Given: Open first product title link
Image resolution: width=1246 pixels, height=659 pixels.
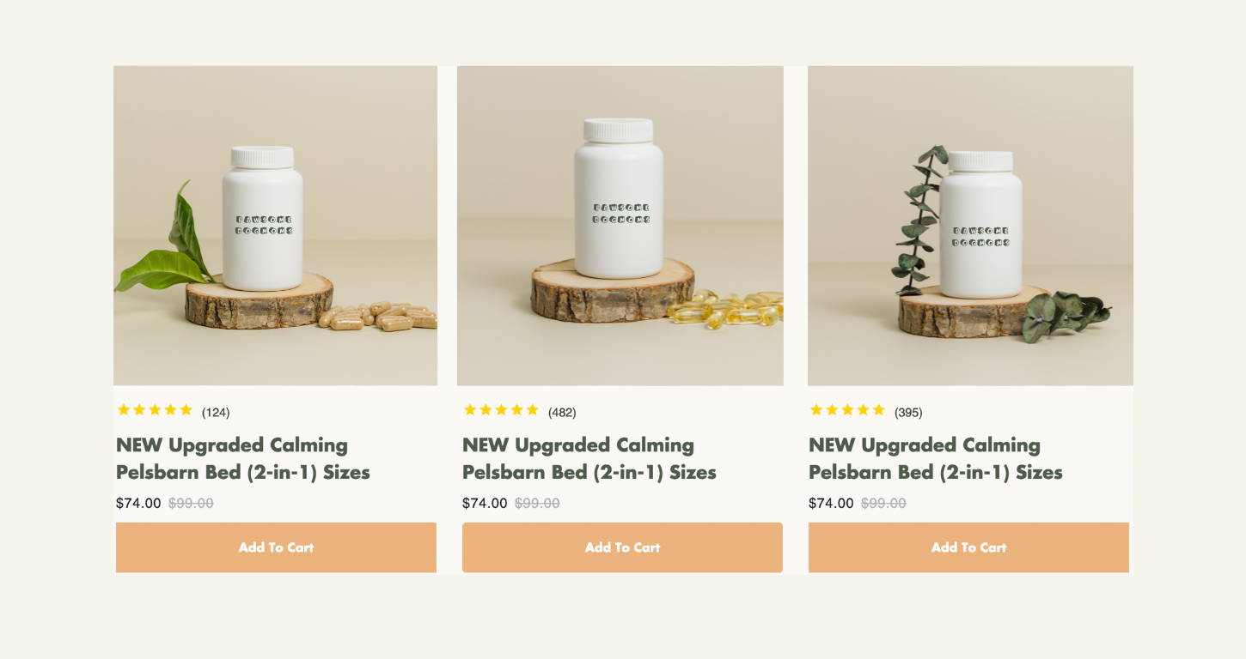Looking at the screenshot, I should click(x=243, y=458).
